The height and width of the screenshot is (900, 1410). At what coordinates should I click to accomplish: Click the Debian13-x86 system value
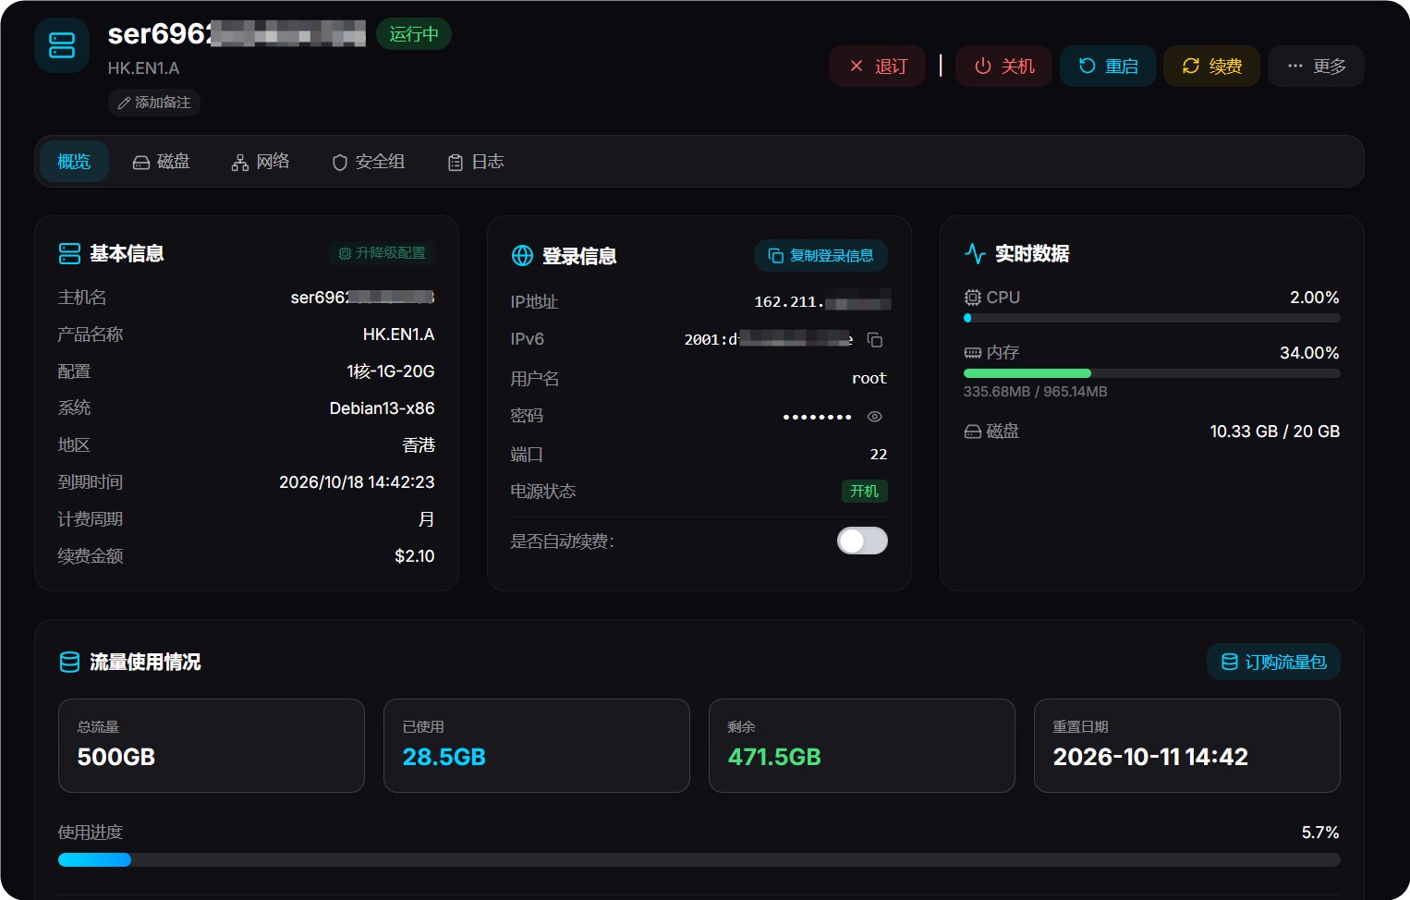(382, 408)
